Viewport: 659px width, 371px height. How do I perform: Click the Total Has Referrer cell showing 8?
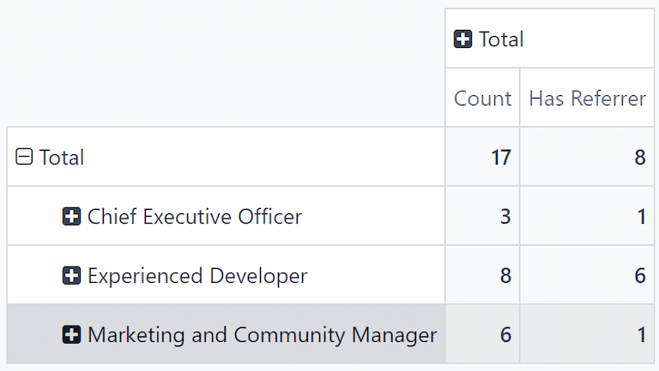point(587,158)
